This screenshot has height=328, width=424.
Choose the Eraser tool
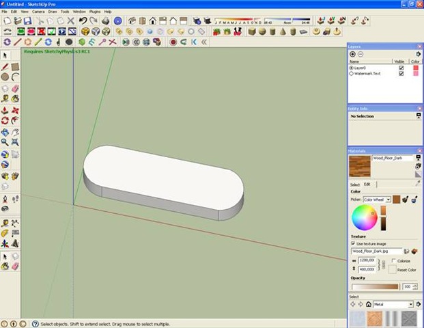click(15, 88)
